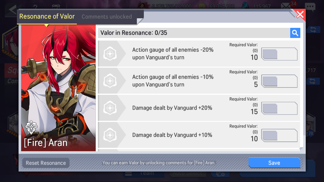Click the emblem icon above Aran's name

point(31,127)
